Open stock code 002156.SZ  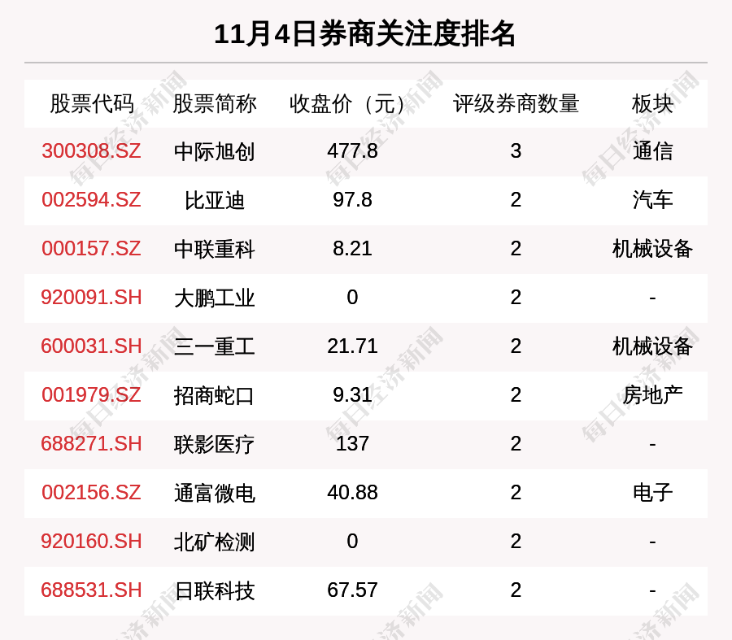click(91, 493)
